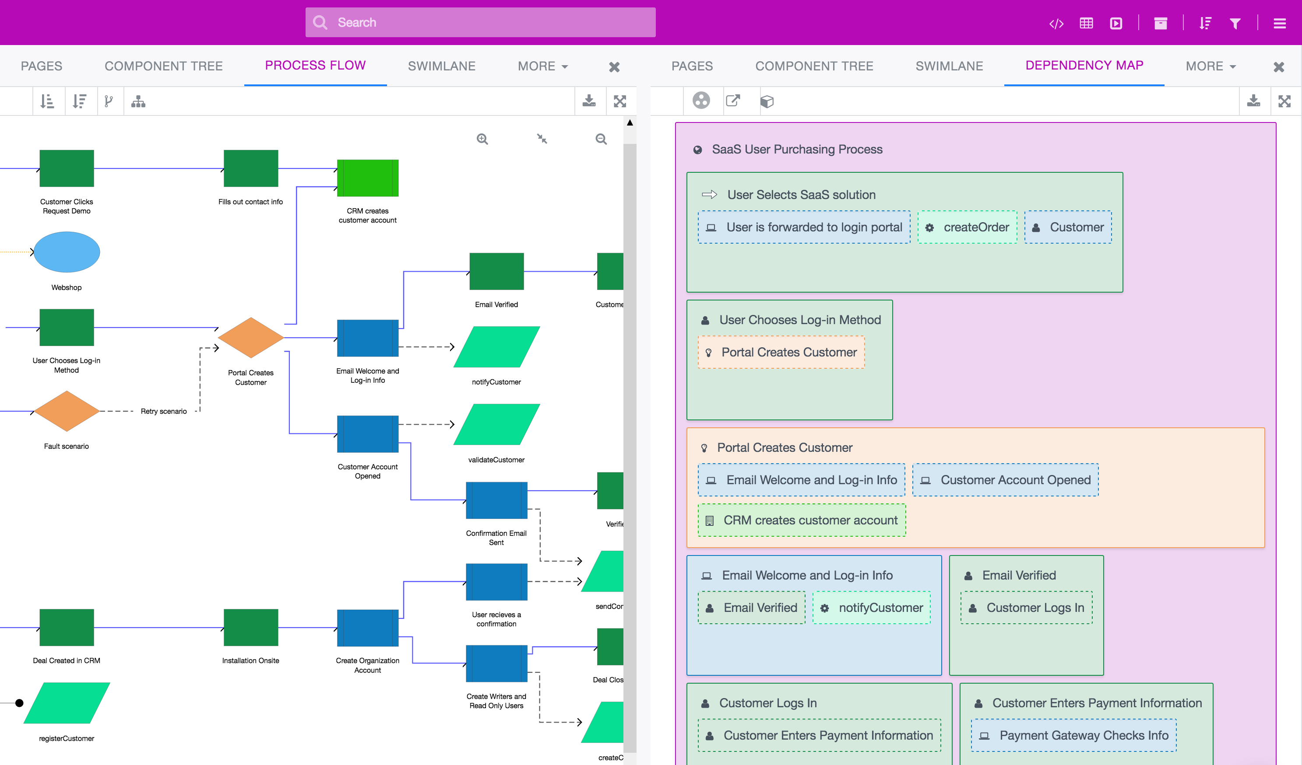Open the archive box icon in the top bar
The height and width of the screenshot is (765, 1302).
click(x=1161, y=23)
